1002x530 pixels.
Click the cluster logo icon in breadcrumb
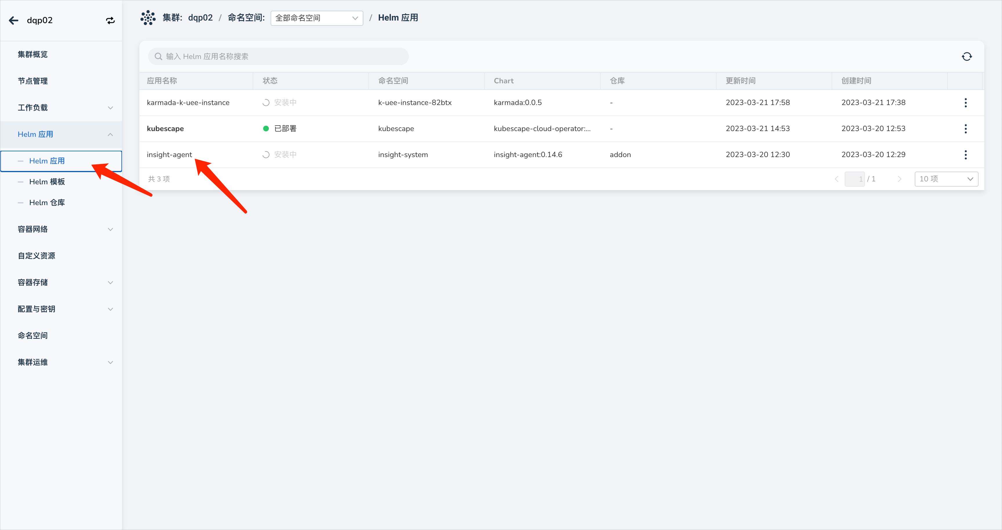(x=148, y=18)
